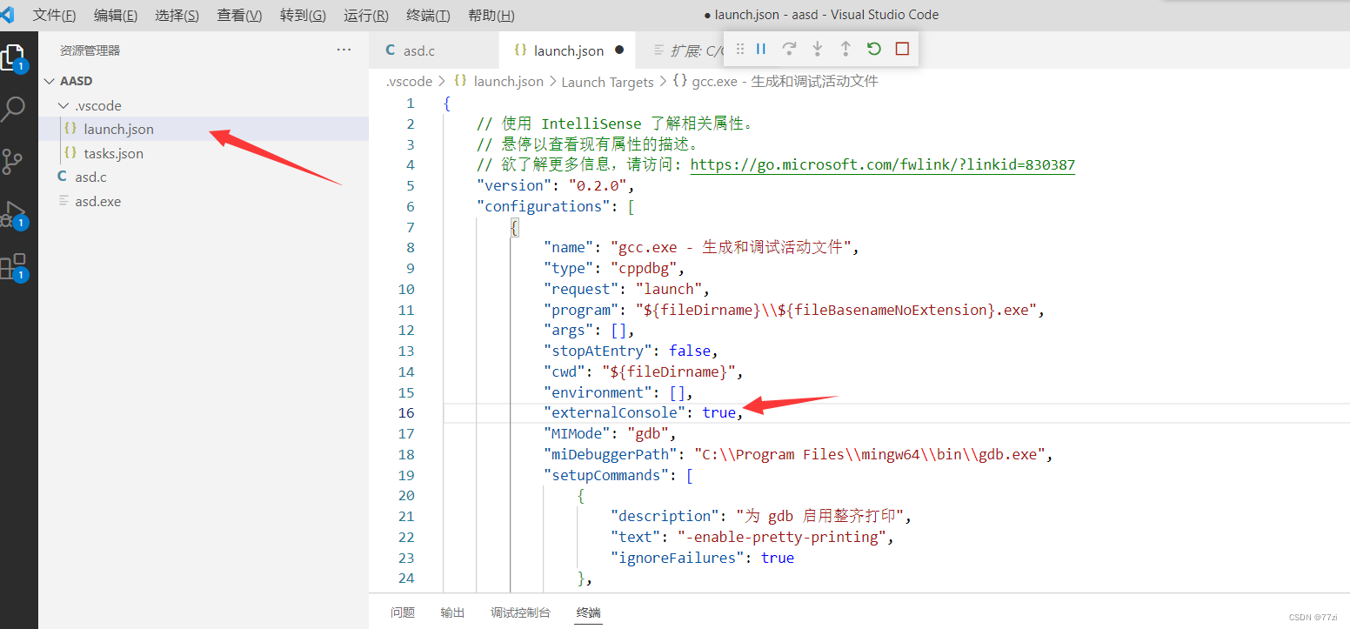This screenshot has width=1350, height=629.
Task: Click Step Into in debug toolbar
Action: (x=817, y=50)
